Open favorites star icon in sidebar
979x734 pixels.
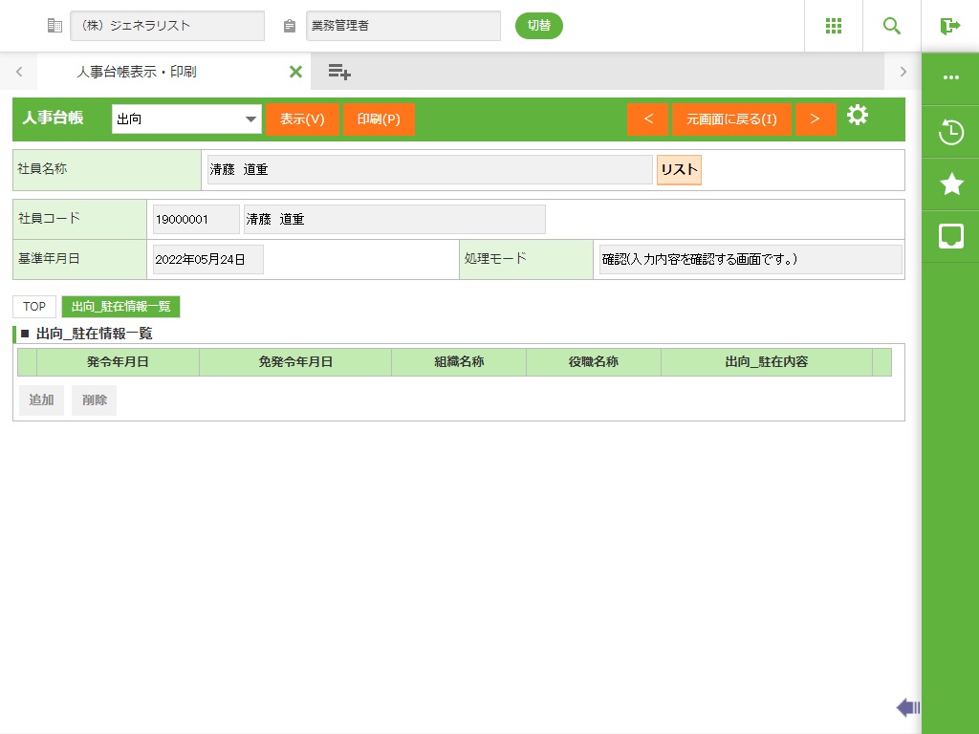[x=950, y=184]
